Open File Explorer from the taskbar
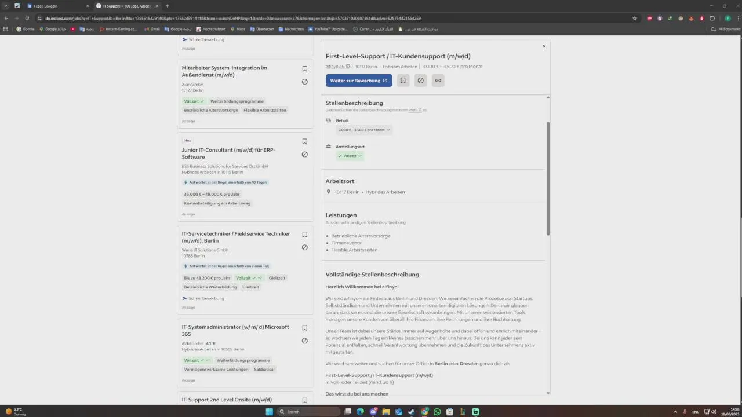This screenshot has height=417, width=742. [385, 412]
